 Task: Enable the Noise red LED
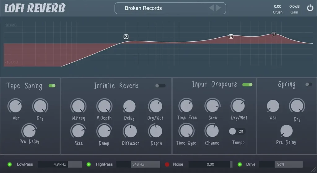pos(167,164)
